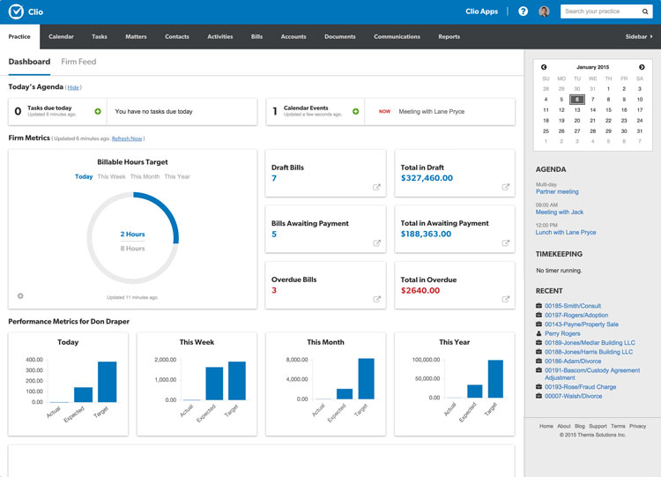
Task: Open Total in Overdue external link icon
Action: [x=506, y=299]
